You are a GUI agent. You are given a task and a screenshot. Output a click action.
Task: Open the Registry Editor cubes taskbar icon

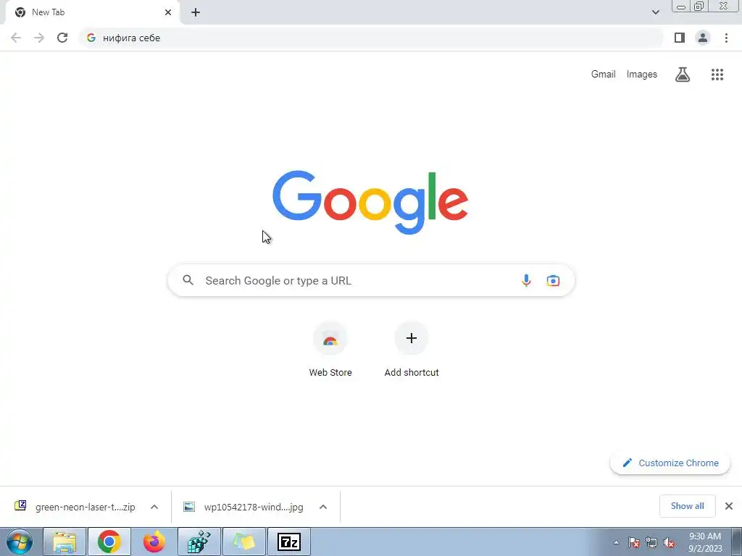pos(199,542)
